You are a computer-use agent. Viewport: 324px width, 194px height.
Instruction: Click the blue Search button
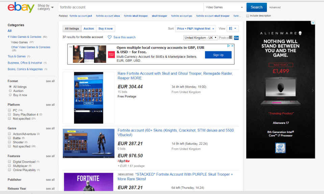pos(256,7)
